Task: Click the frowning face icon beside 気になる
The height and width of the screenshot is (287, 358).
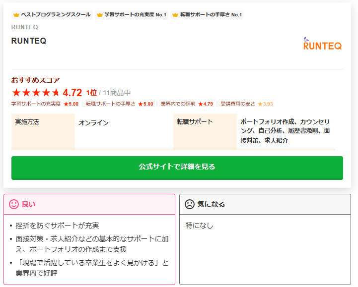Action: point(190,204)
